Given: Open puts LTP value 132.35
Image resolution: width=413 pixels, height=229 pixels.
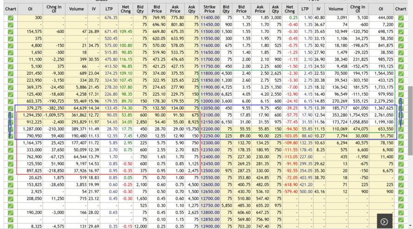Looking at the screenshot, I should 306,143.
